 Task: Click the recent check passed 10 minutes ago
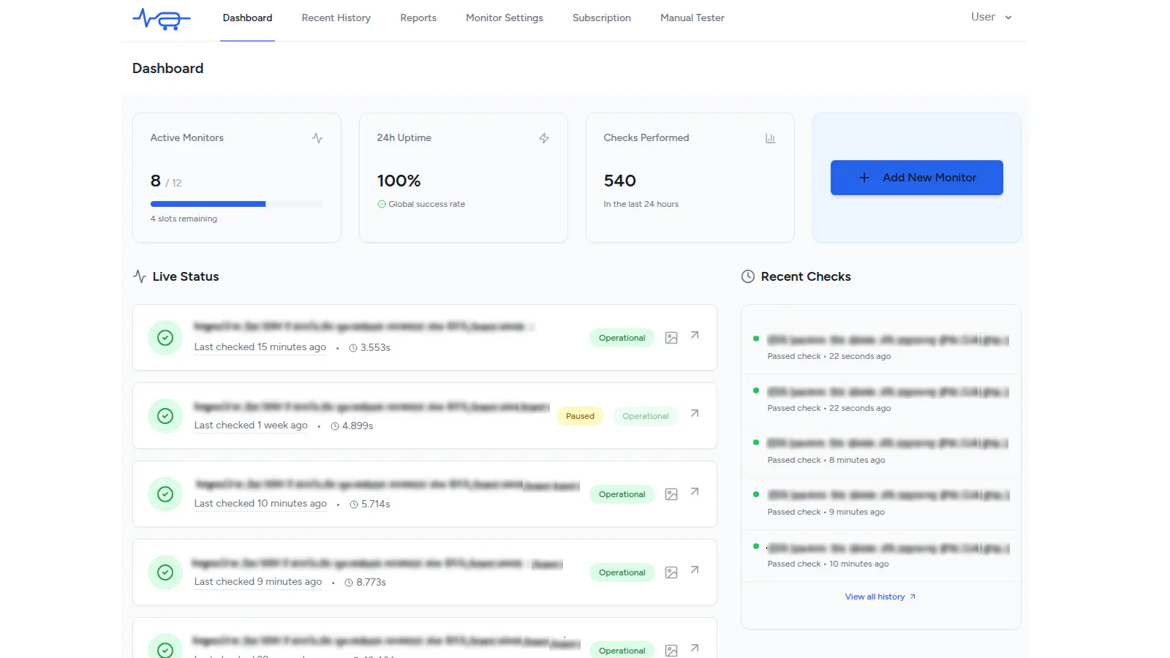[x=881, y=556]
